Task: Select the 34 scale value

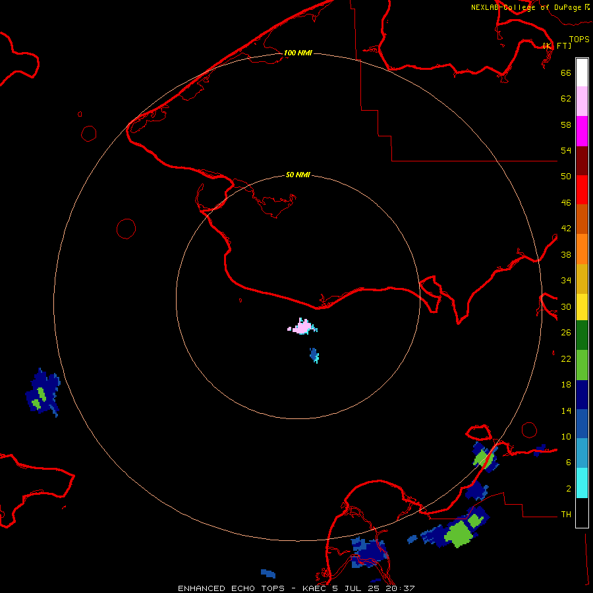Action: click(x=566, y=281)
